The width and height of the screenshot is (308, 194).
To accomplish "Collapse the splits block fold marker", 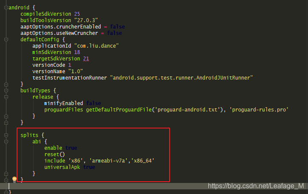I will point(6,135).
